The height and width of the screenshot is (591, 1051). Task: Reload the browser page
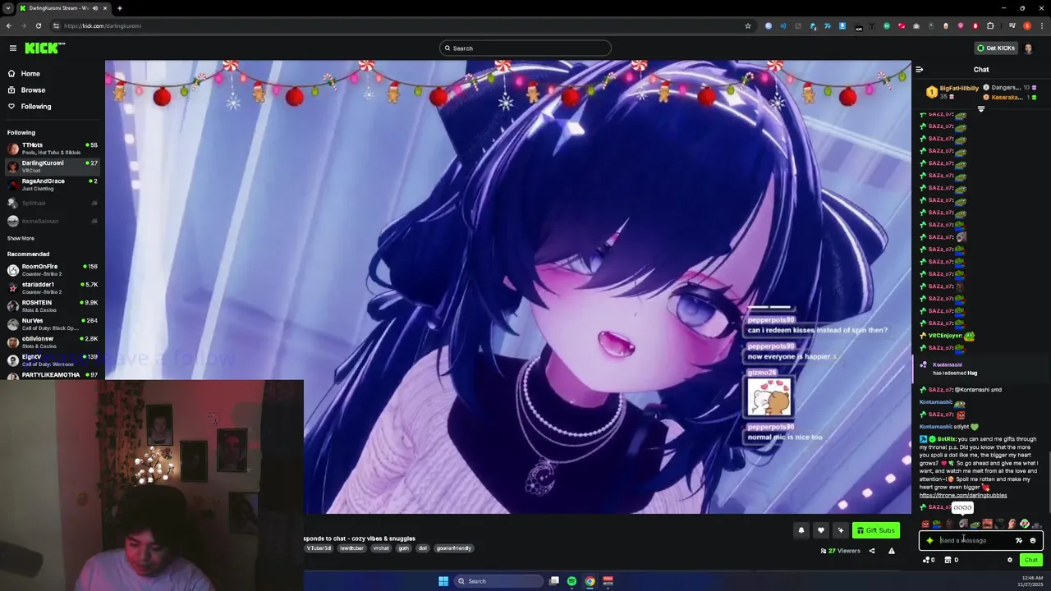38,26
